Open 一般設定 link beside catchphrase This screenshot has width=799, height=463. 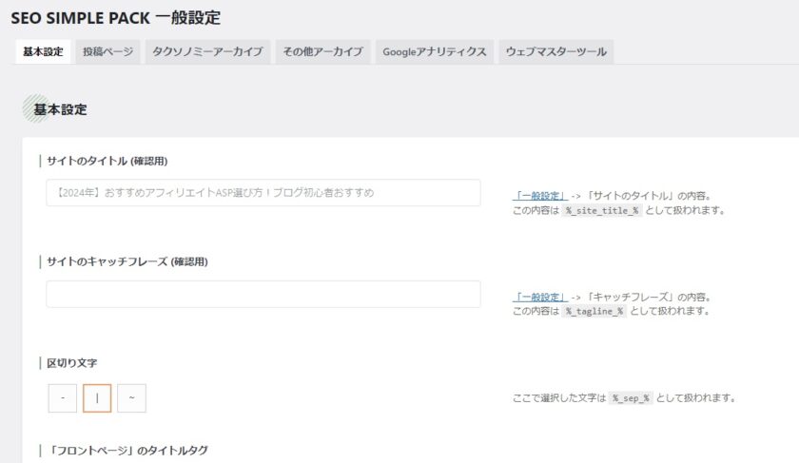point(540,297)
